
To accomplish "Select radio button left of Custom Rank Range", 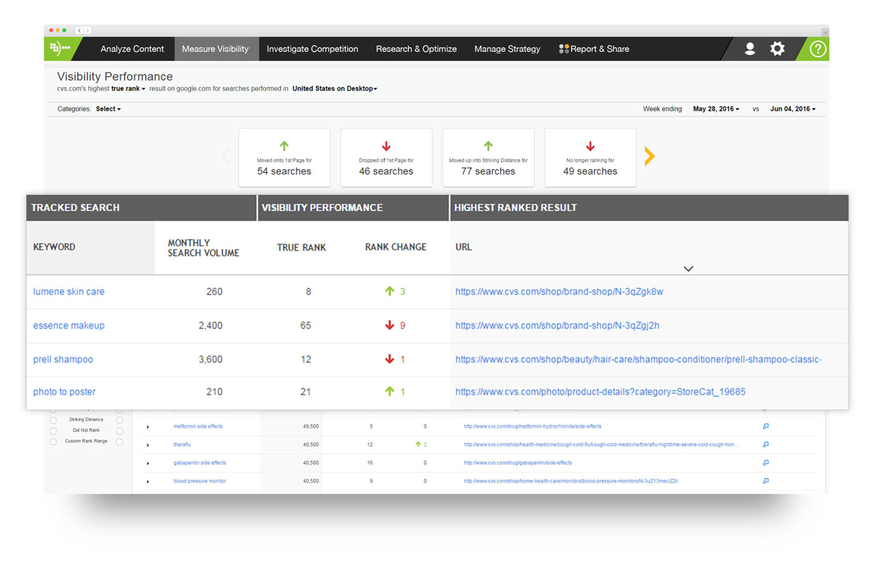I will click(x=53, y=441).
